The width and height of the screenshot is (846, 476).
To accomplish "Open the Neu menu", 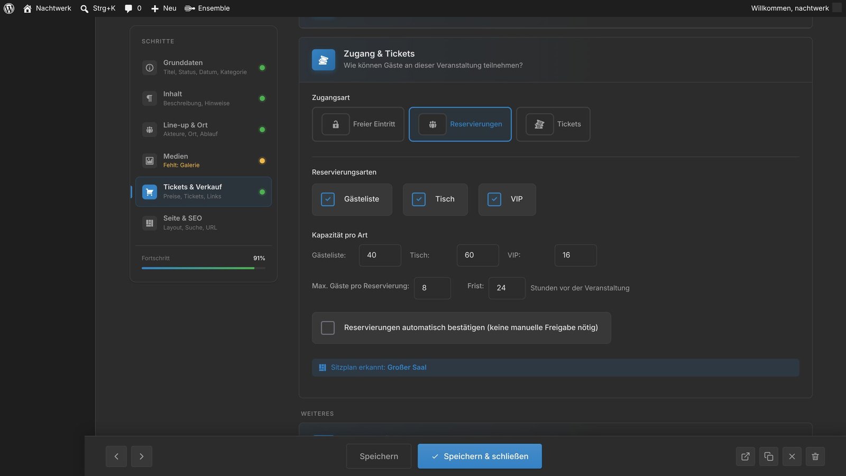I will pyautogui.click(x=164, y=8).
